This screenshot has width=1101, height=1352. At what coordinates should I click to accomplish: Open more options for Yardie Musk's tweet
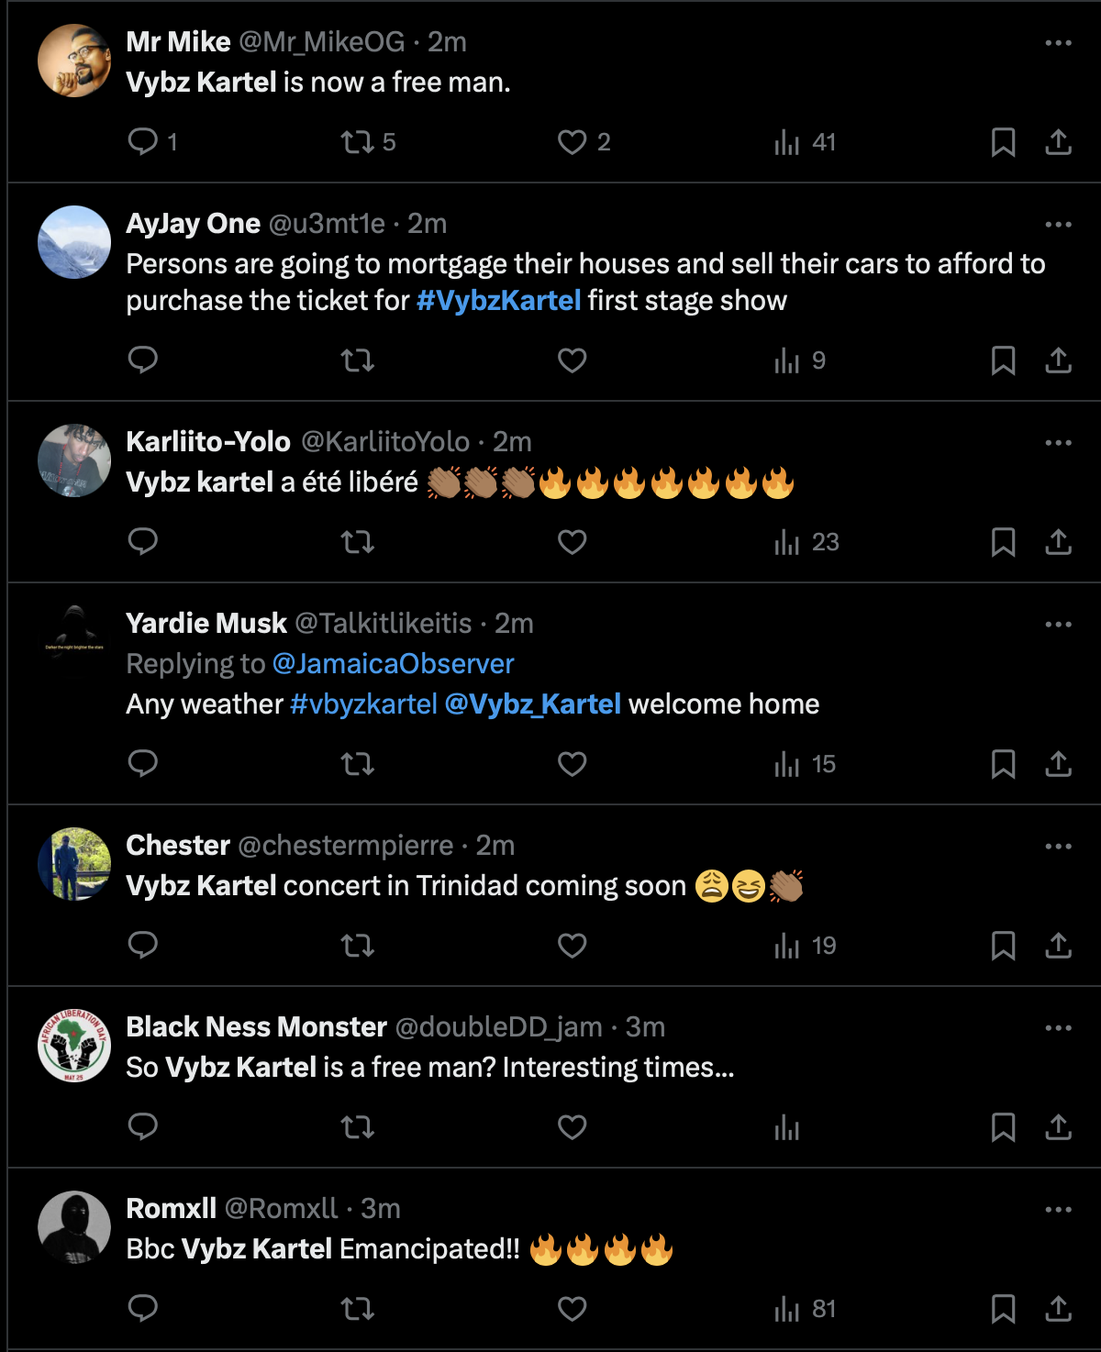[x=1058, y=625]
